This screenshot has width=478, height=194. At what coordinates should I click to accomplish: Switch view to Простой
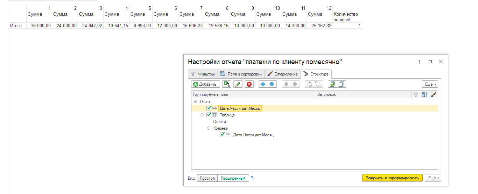pyautogui.click(x=207, y=178)
